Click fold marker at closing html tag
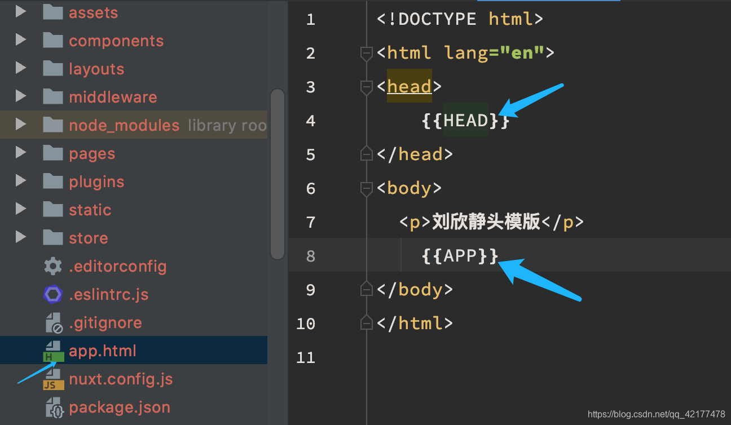Viewport: 731px width, 425px height. pyautogui.click(x=367, y=322)
